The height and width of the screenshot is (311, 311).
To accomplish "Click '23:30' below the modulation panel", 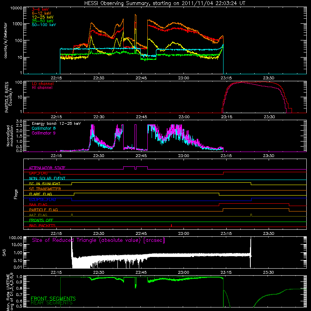I will pos(269,156).
